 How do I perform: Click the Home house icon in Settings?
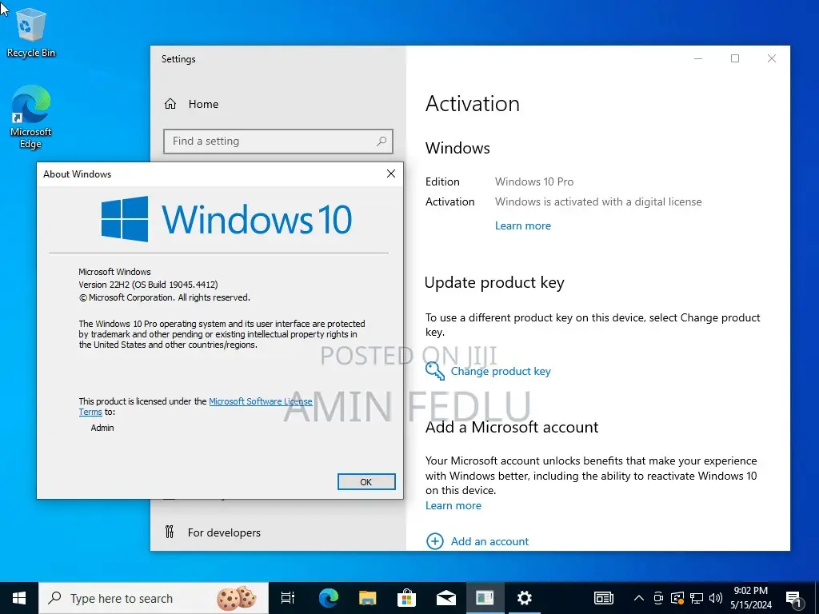pyautogui.click(x=170, y=104)
